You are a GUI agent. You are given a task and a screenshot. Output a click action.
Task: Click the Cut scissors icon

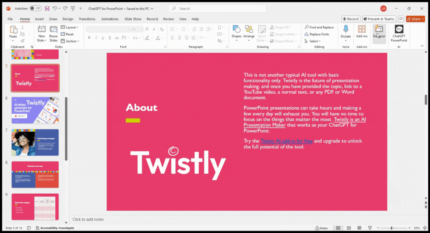point(22,27)
